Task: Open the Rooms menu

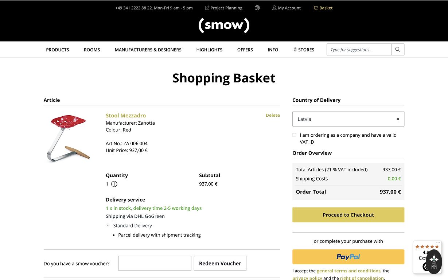Action: pos(92,50)
